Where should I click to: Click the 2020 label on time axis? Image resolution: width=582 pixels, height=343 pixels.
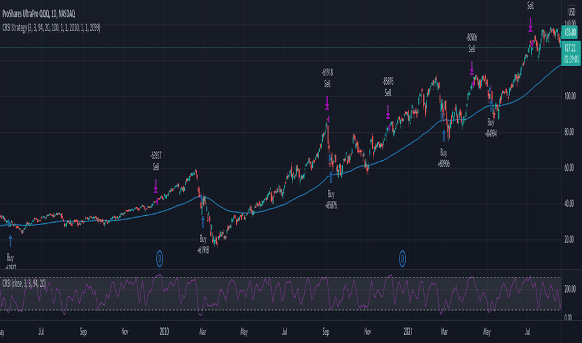[164, 332]
